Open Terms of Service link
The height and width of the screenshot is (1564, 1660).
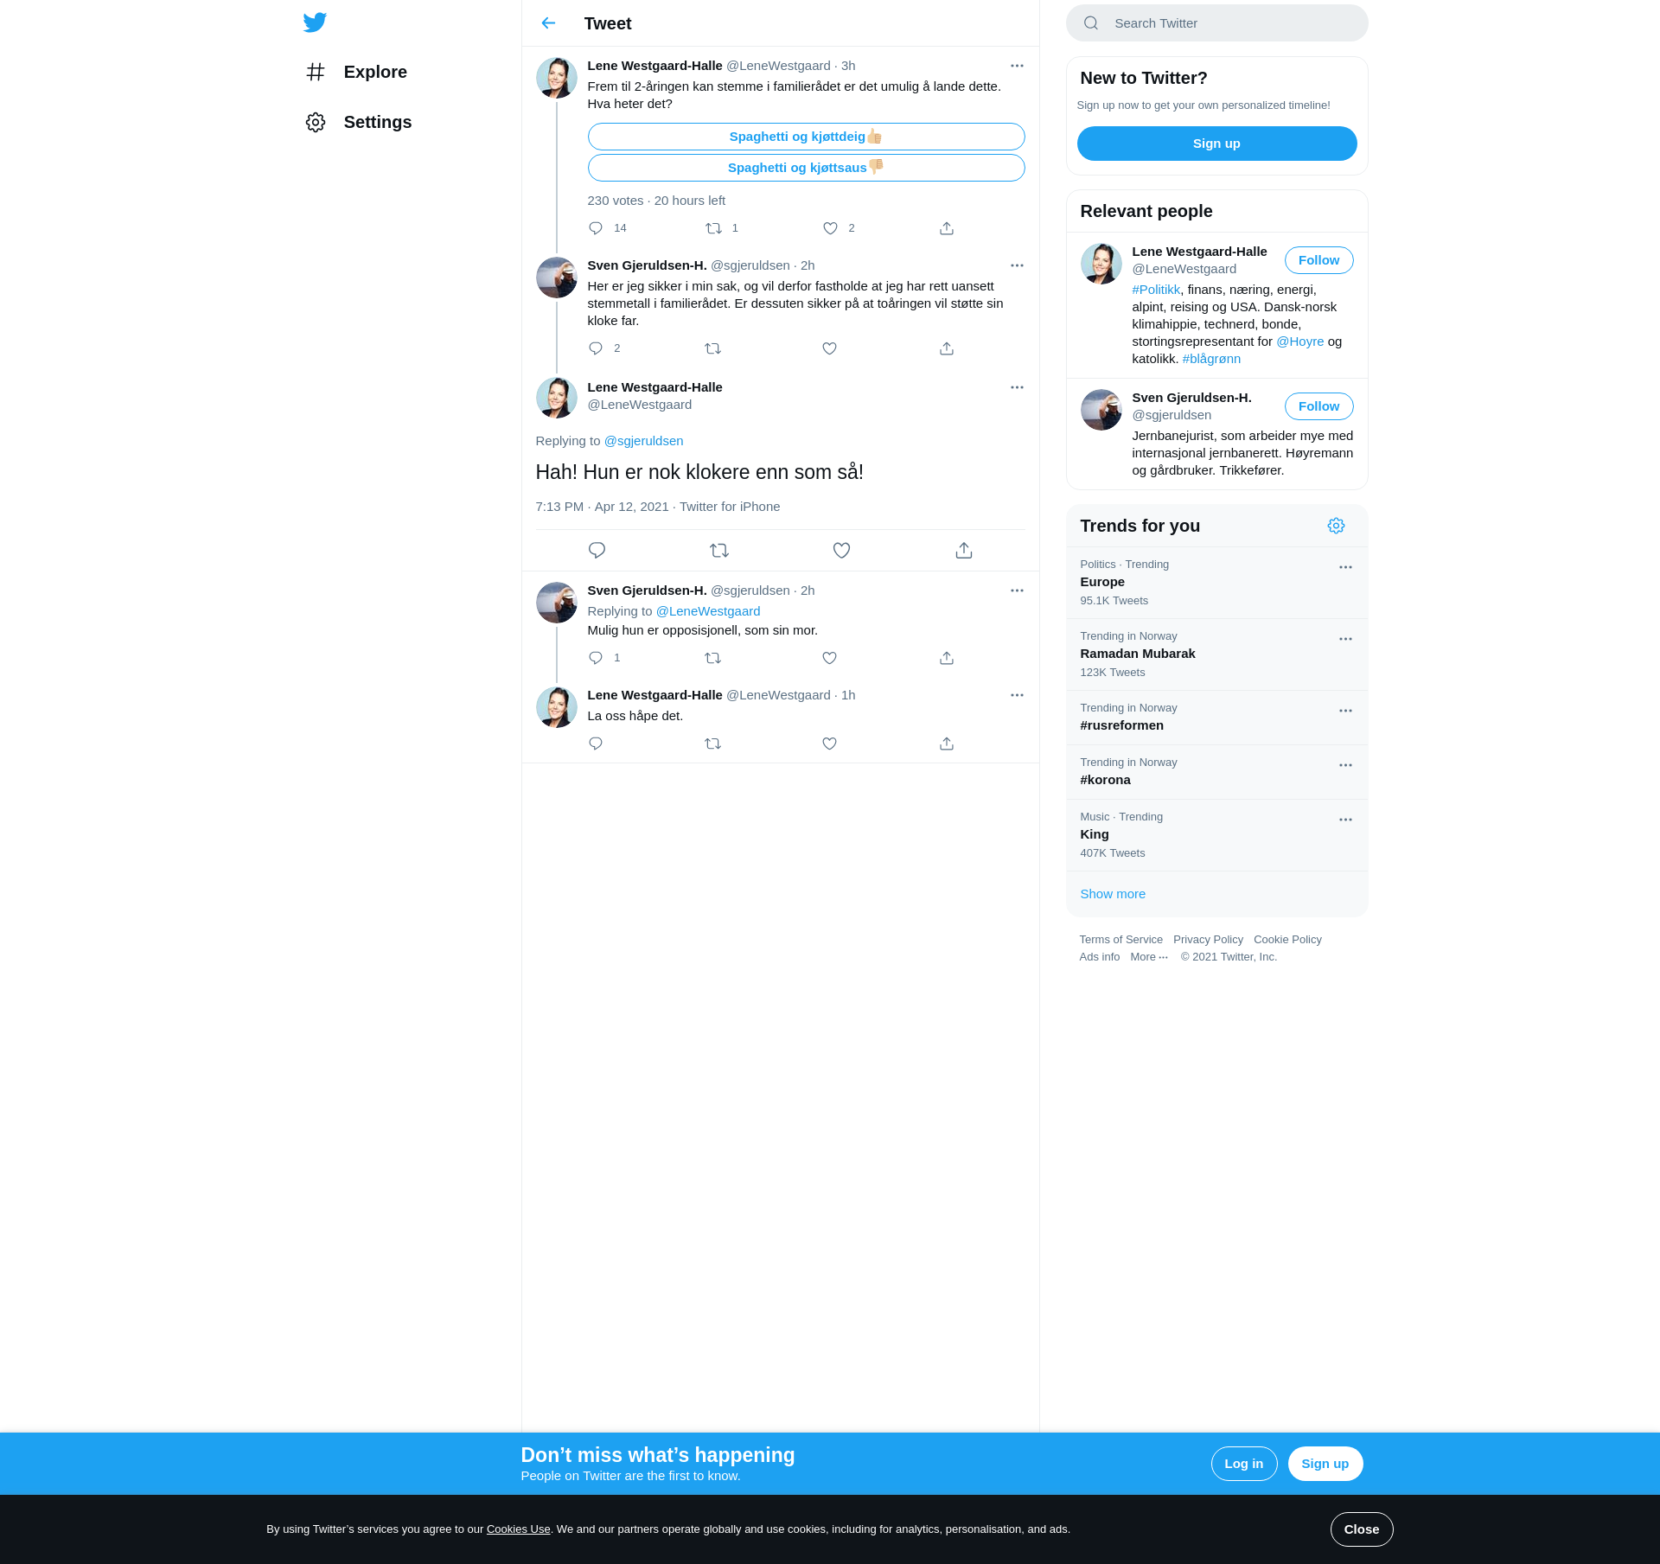point(1120,940)
